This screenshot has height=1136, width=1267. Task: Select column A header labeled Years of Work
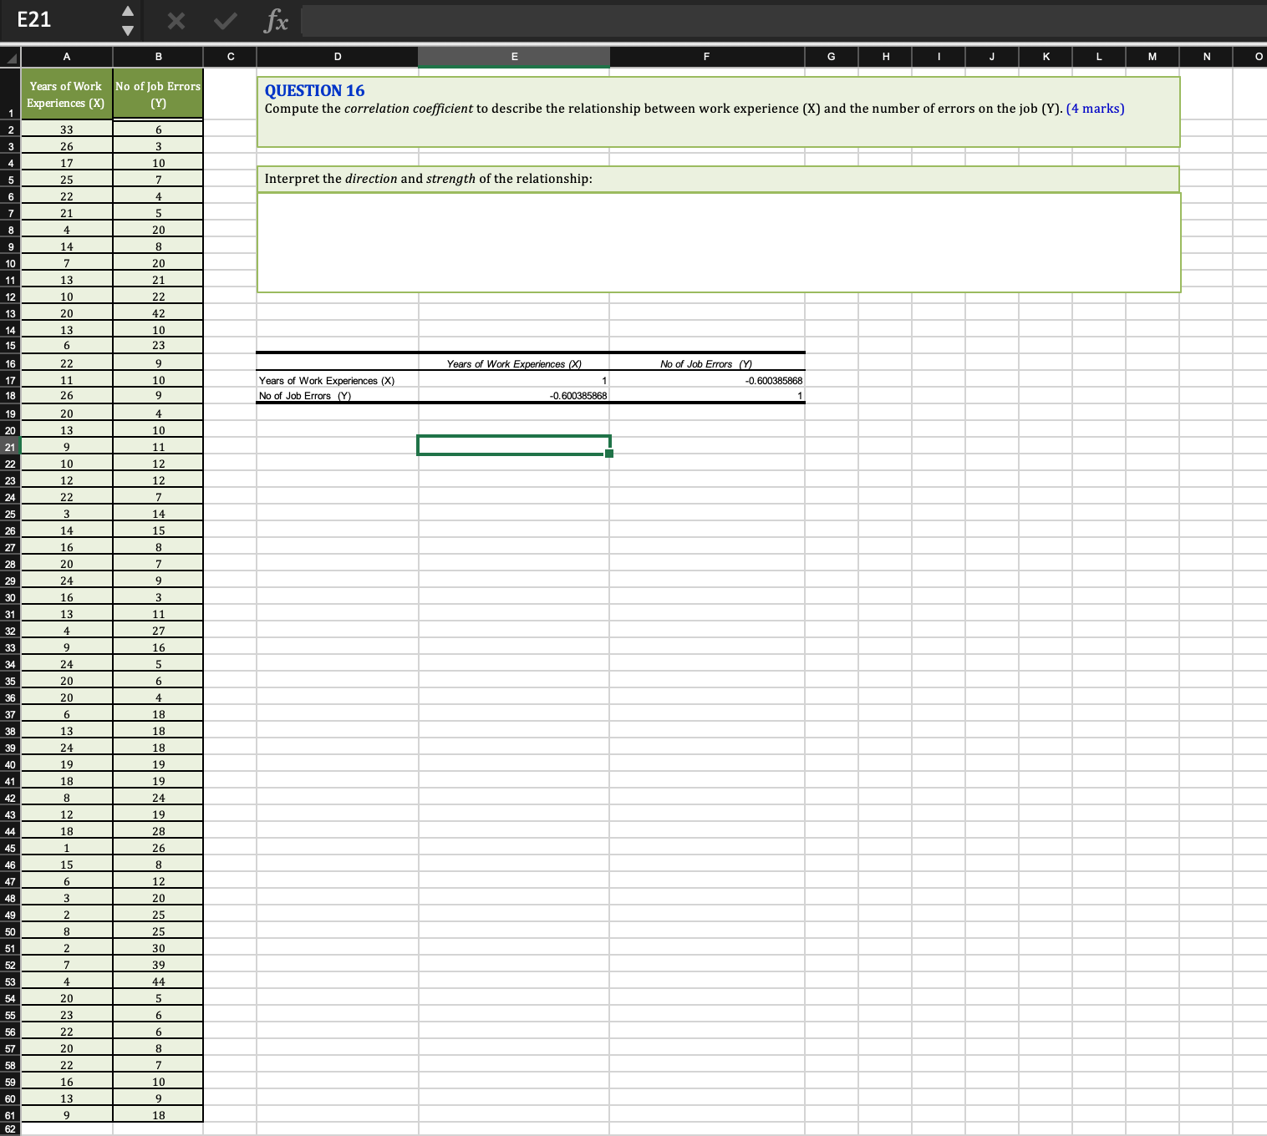[x=66, y=56]
